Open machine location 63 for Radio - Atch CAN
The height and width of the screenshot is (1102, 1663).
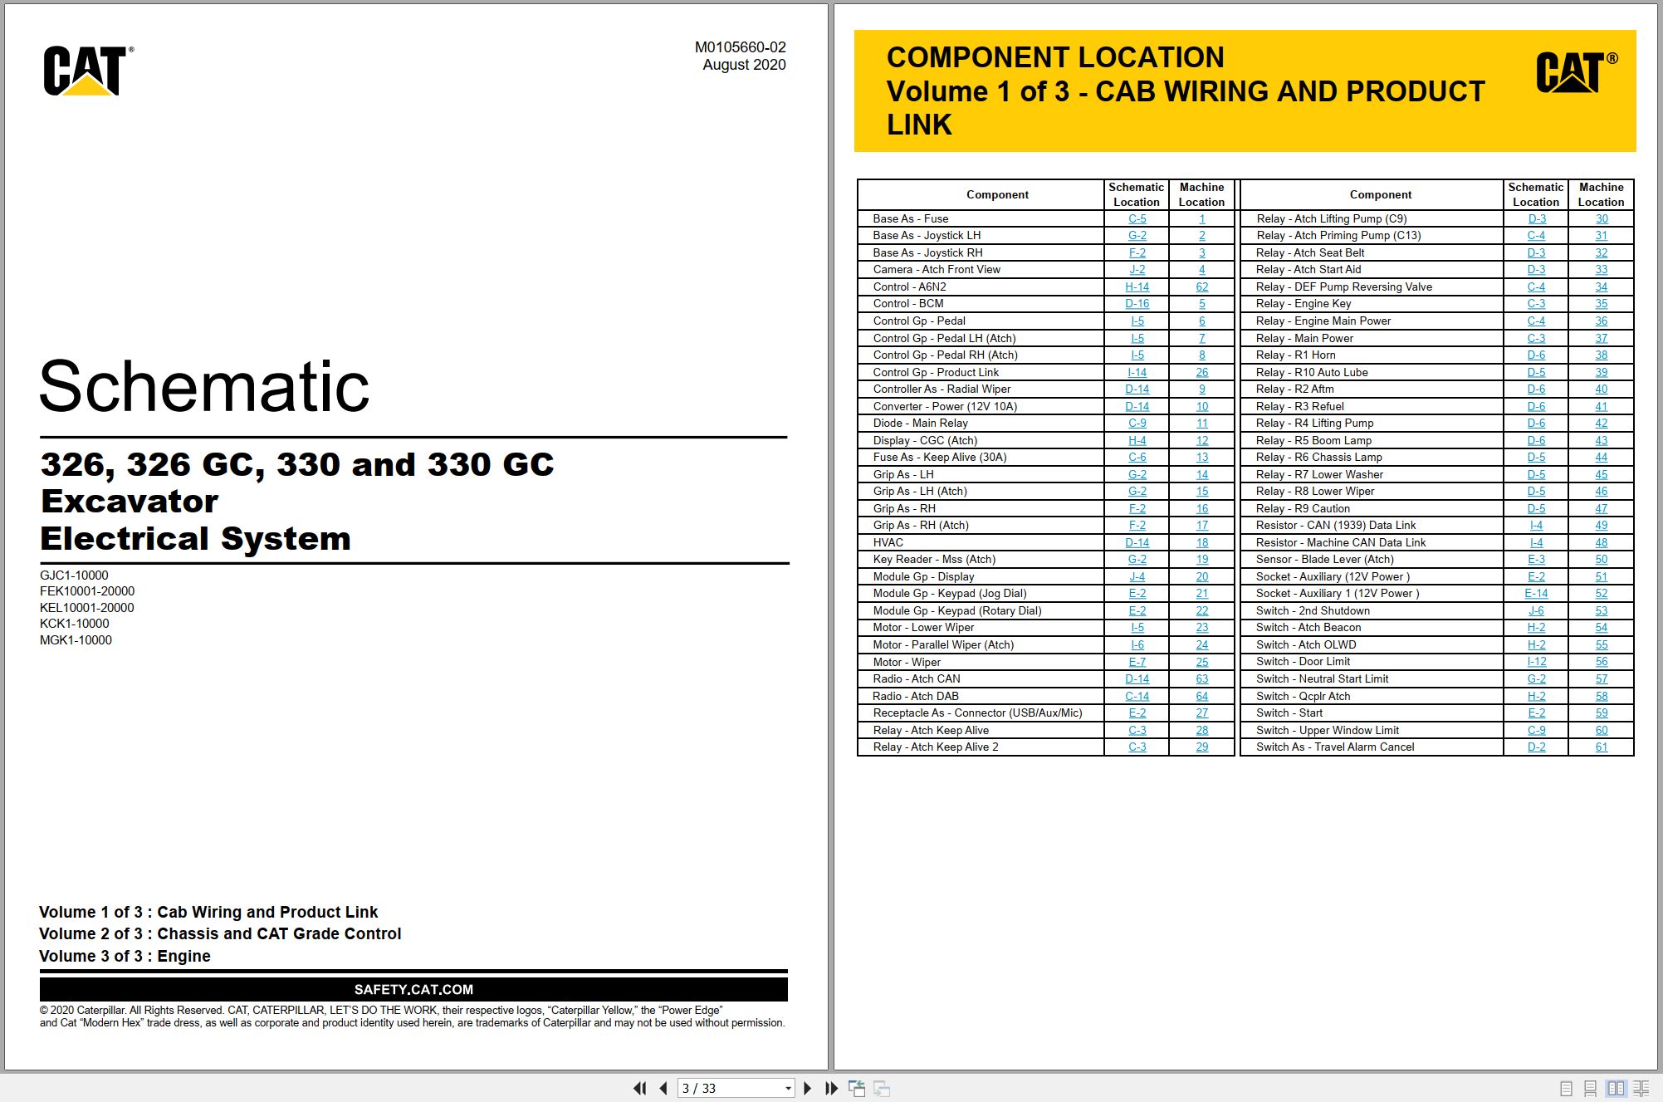tap(1201, 679)
